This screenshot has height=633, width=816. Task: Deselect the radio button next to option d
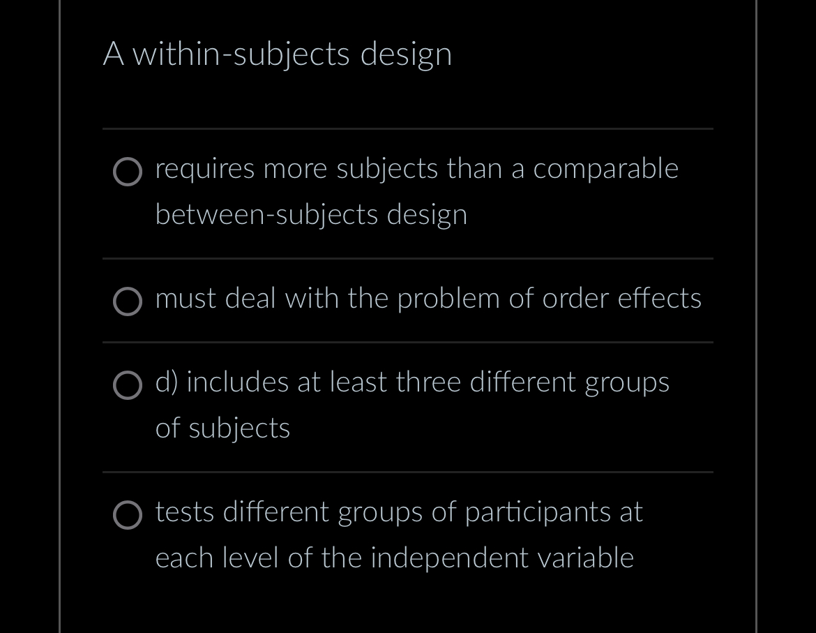pyautogui.click(x=128, y=385)
